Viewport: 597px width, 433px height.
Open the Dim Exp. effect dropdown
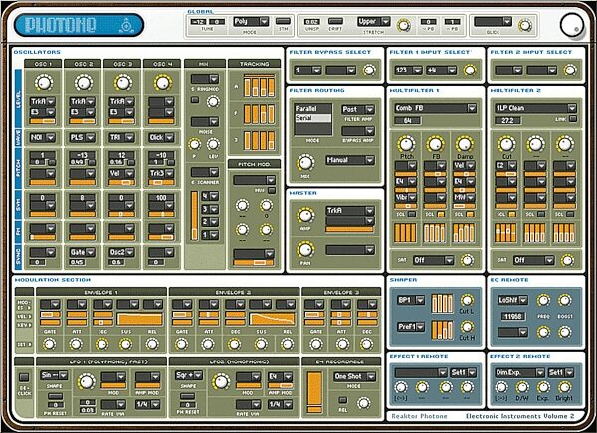(519, 373)
